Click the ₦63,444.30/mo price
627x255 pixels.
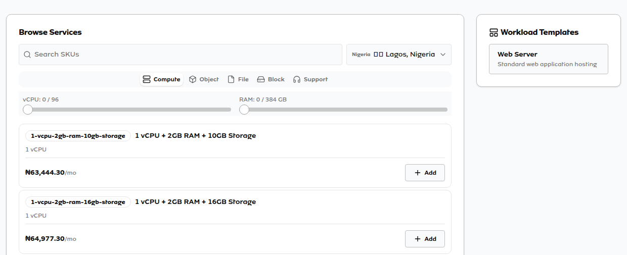pyautogui.click(x=51, y=173)
